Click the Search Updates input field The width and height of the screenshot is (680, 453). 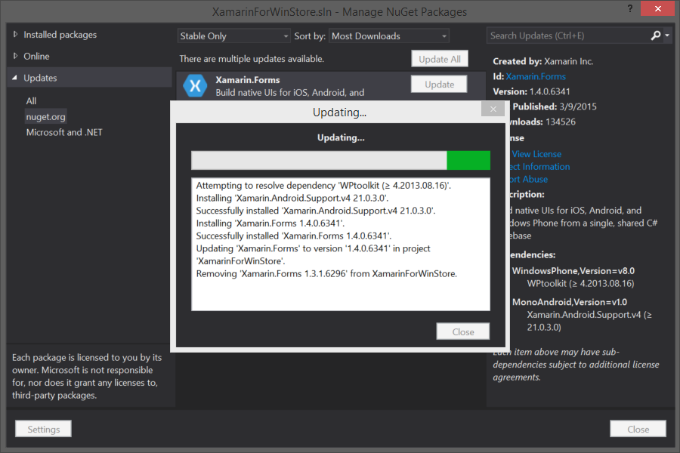[568, 35]
